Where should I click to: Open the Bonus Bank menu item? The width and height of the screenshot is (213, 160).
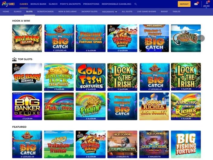[38, 4]
